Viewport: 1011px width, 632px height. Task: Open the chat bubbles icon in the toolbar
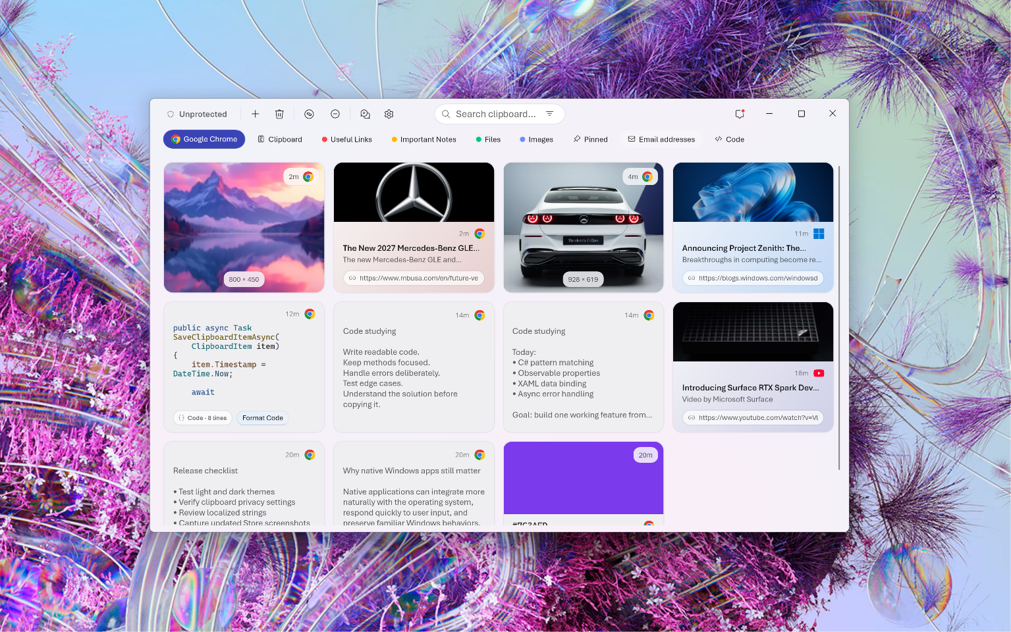(365, 114)
